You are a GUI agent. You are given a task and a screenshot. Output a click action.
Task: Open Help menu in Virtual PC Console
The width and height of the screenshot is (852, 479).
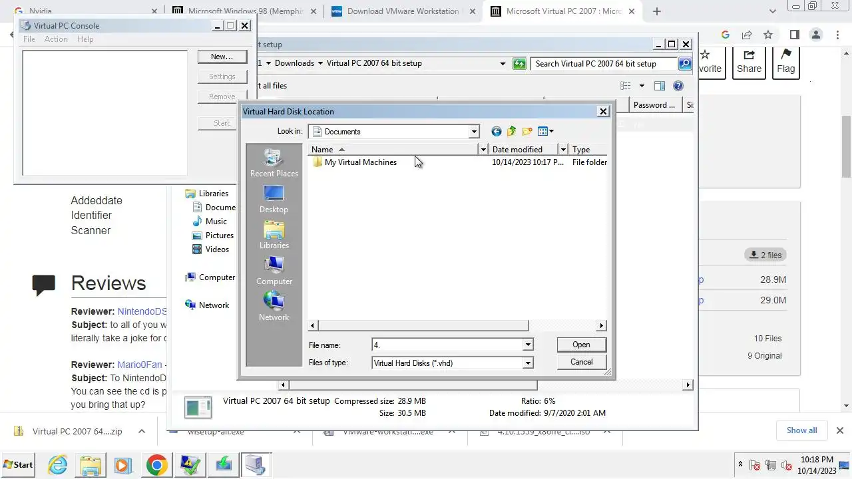(85, 39)
